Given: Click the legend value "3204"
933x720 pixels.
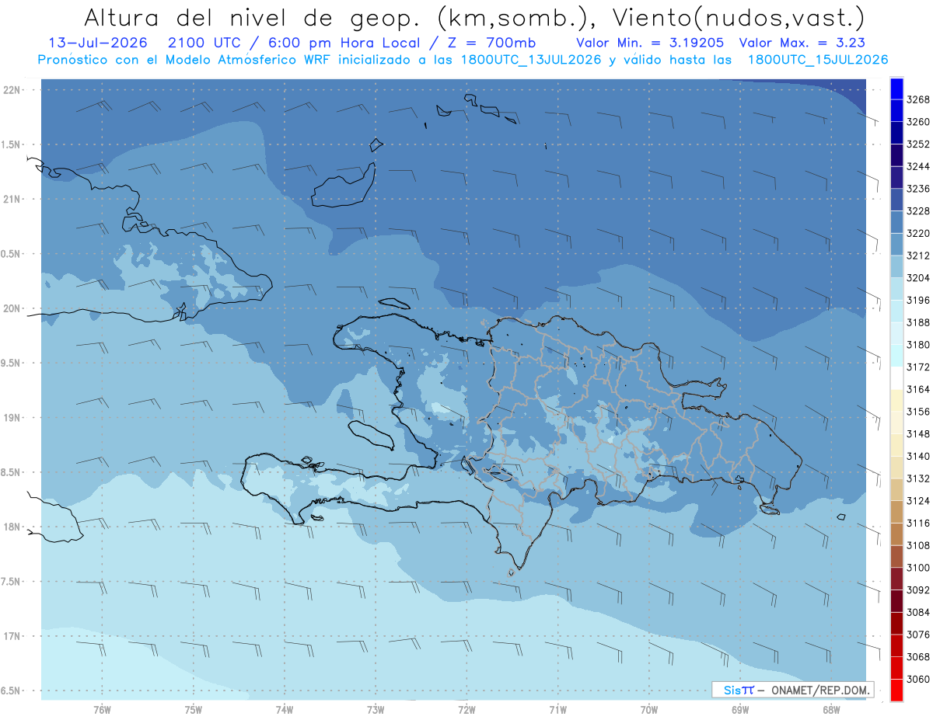Looking at the screenshot, I should tap(918, 277).
